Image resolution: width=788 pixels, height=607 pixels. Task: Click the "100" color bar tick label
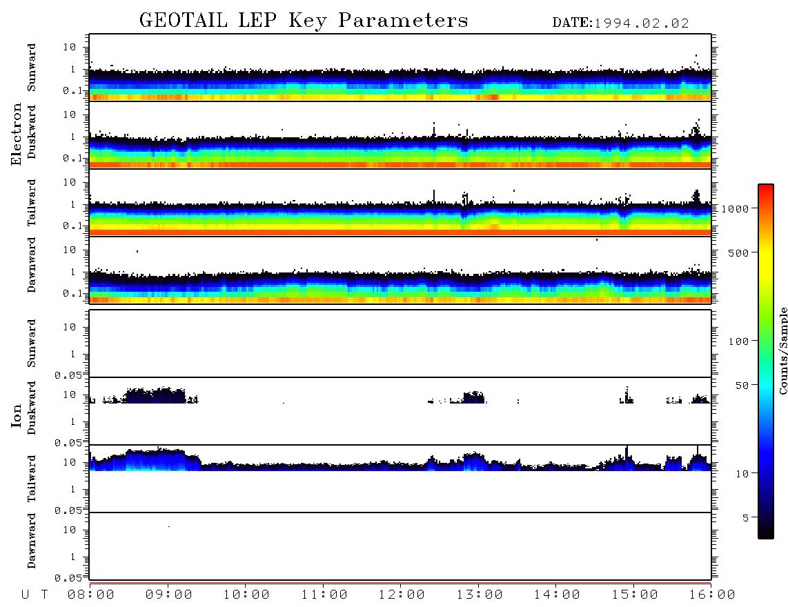point(739,341)
